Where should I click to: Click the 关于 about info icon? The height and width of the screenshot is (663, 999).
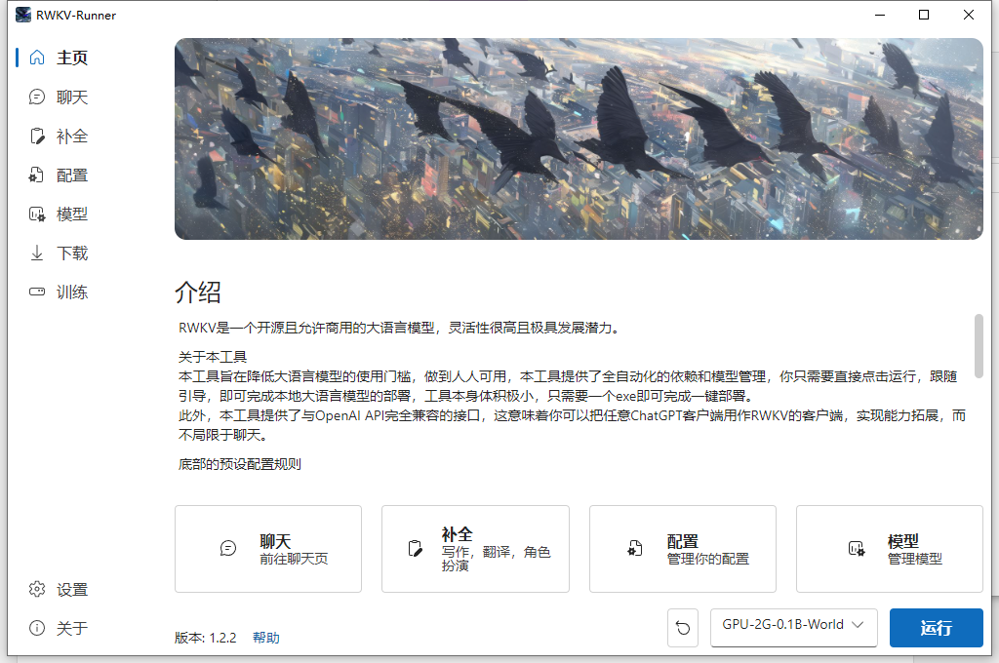[x=37, y=628]
